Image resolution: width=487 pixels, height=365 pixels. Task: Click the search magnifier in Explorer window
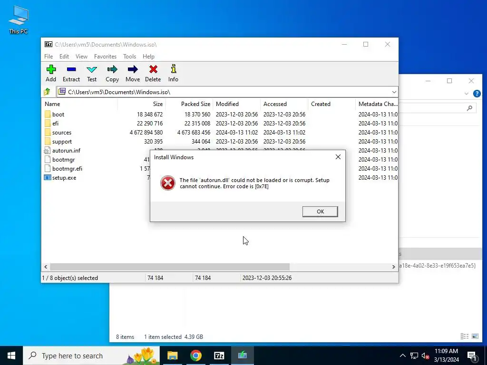(469, 108)
